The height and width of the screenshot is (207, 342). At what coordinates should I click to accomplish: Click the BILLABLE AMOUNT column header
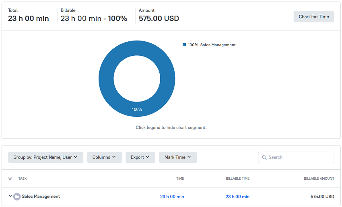(319, 179)
